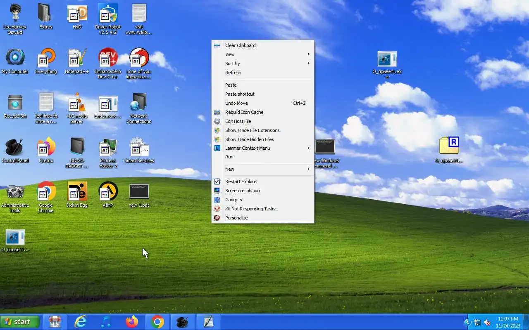
Task: Open Chrome from the taskbar
Action: [157, 322]
